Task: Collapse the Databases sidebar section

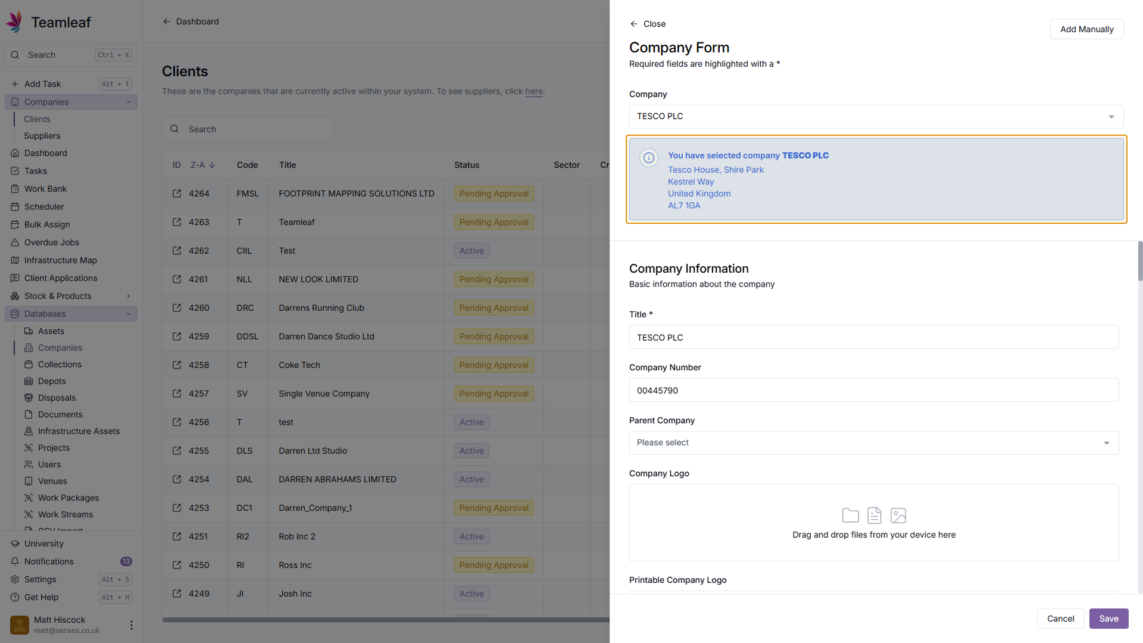Action: click(x=128, y=314)
